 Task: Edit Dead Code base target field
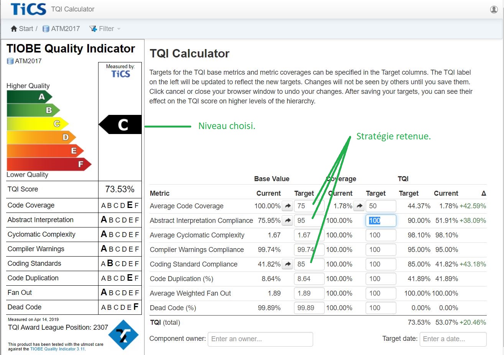[x=309, y=308]
